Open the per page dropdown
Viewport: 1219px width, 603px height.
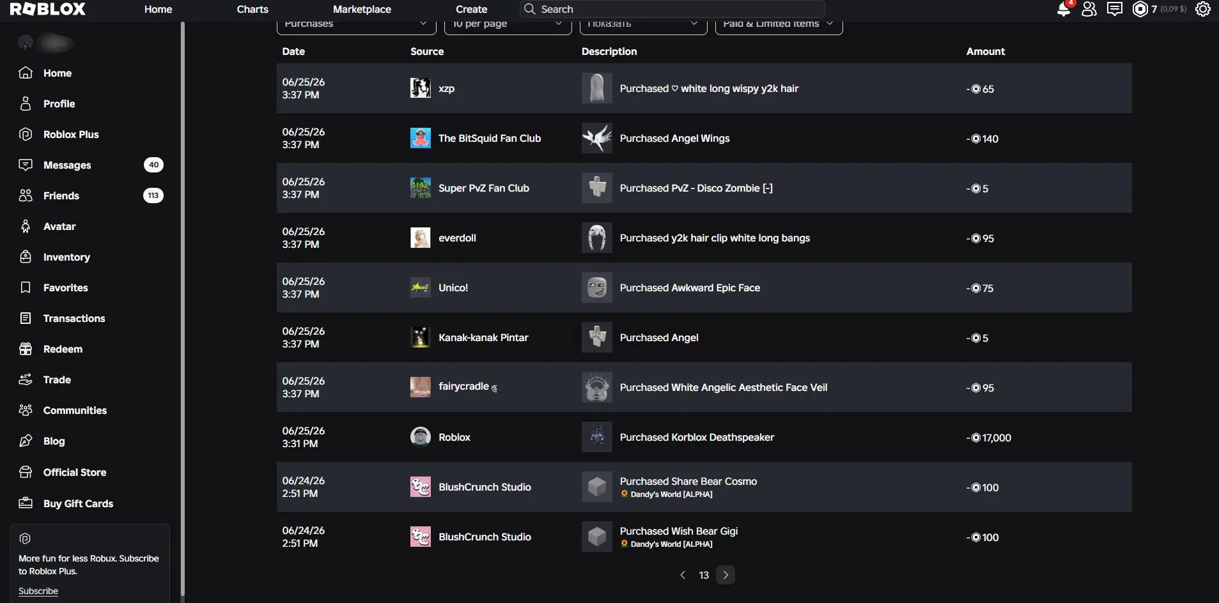point(508,26)
